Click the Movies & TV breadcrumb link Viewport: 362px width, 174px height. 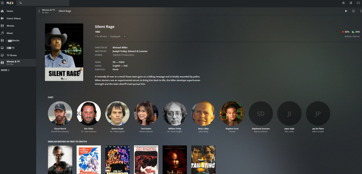point(48,10)
